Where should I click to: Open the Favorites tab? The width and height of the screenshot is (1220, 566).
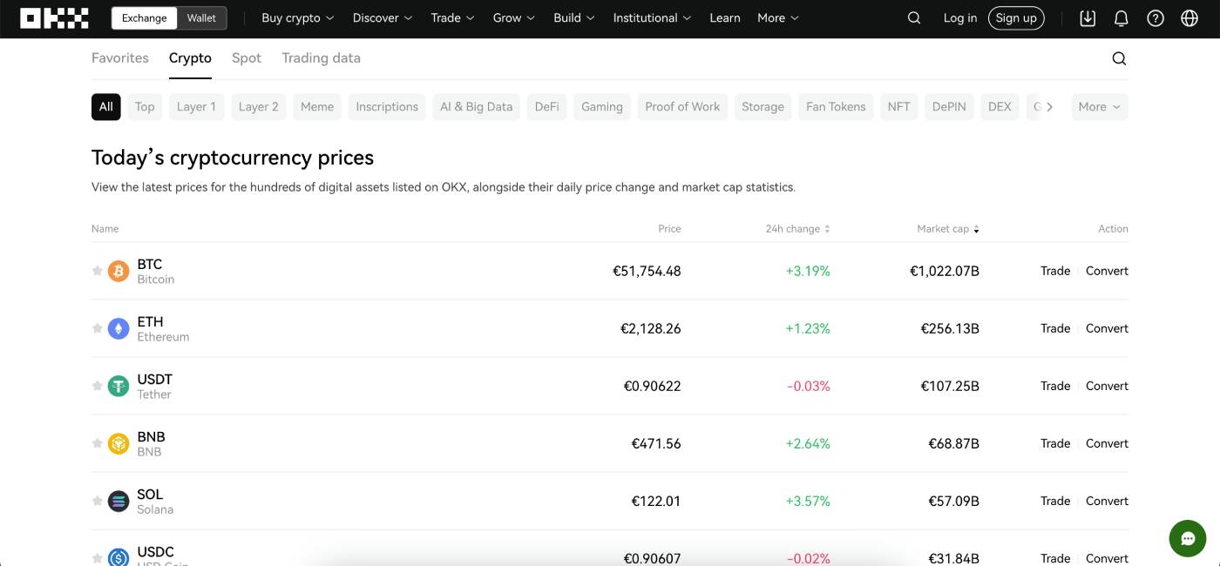120,58
